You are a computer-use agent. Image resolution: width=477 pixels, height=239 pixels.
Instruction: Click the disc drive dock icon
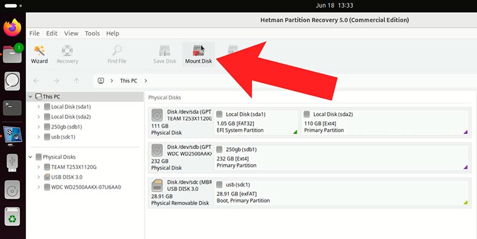point(12,190)
